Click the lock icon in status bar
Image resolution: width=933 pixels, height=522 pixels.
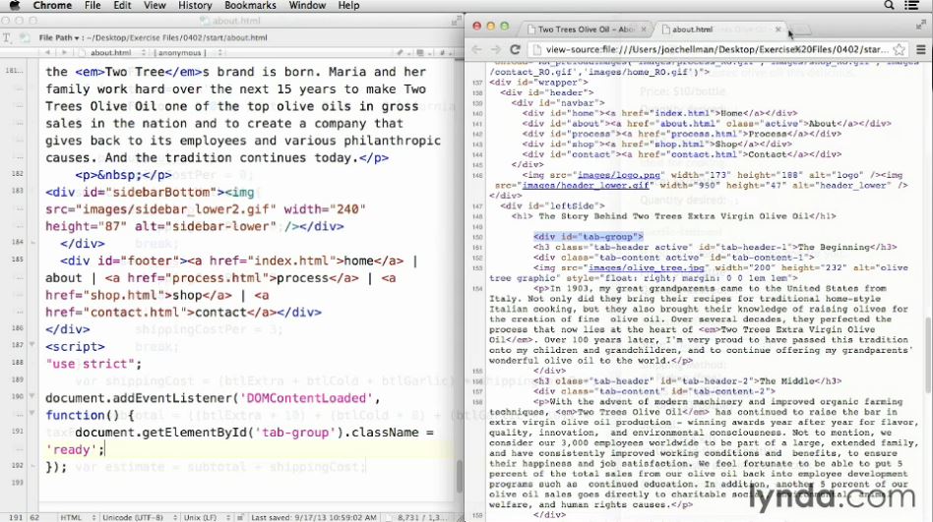pos(241,517)
